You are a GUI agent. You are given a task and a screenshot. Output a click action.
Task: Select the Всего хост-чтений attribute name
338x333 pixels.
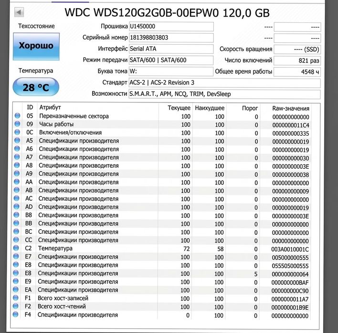[x=62, y=306]
